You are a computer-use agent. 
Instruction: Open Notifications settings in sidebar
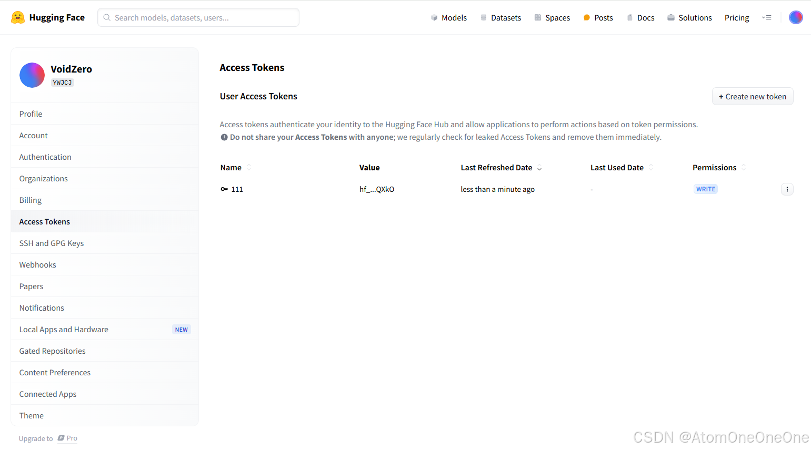pos(105,307)
